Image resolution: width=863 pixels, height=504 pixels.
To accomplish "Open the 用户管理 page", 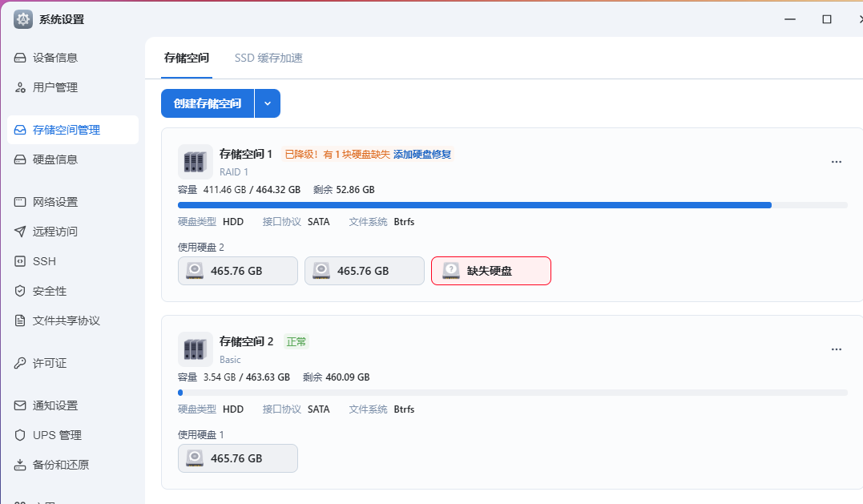I will [73, 87].
